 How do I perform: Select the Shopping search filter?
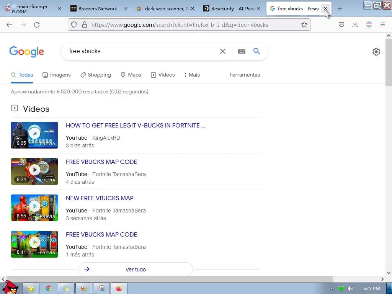(95, 75)
